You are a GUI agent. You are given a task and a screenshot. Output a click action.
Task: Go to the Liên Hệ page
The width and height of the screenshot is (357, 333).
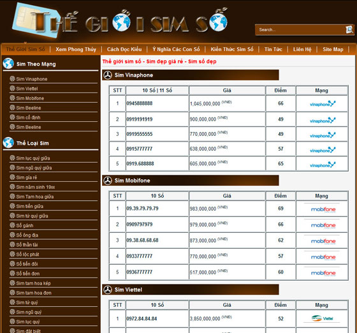point(302,49)
